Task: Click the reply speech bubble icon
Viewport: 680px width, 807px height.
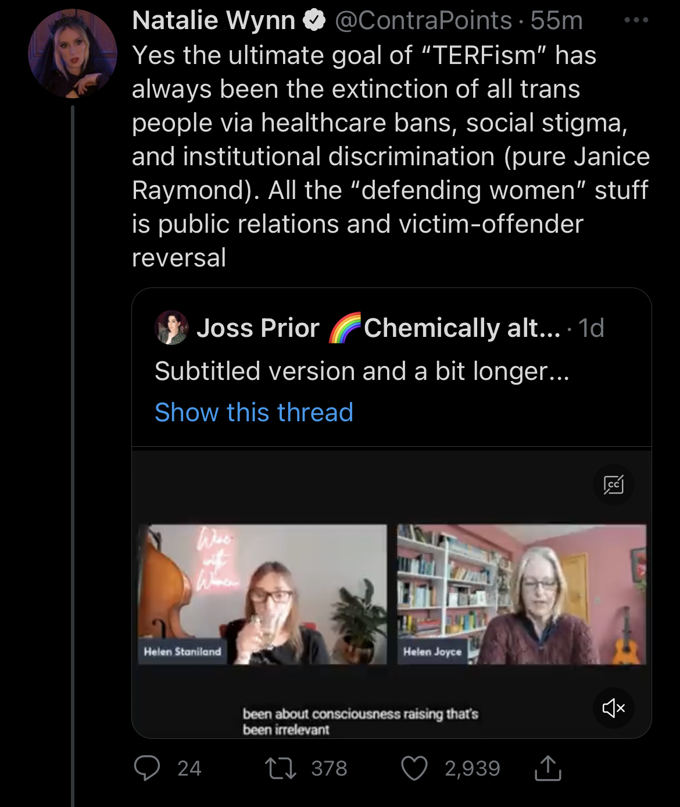Action: coord(147,768)
